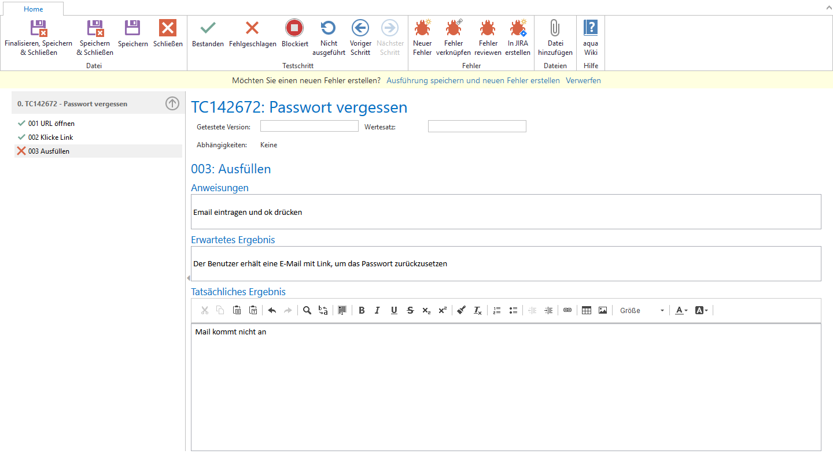This screenshot has height=454, width=833.
Task: Create the defect In JIRA
Action: tap(518, 38)
